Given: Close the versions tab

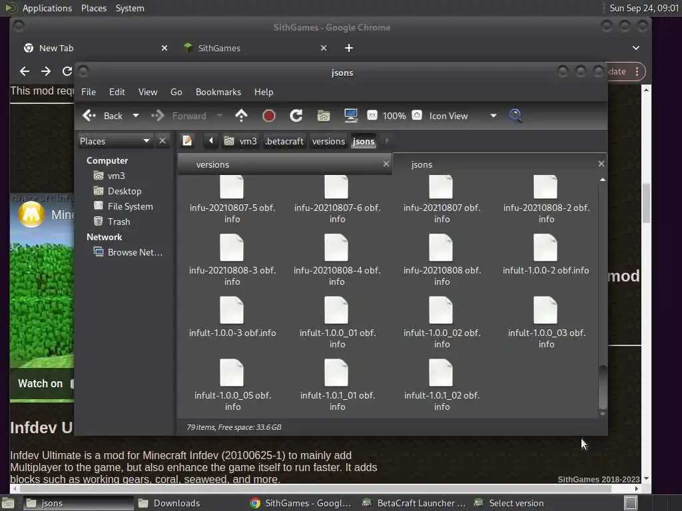Looking at the screenshot, I should (x=386, y=164).
